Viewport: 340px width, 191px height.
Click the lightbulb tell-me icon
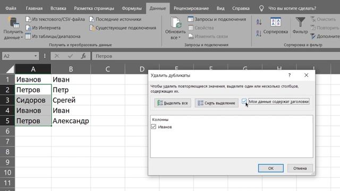(x=261, y=8)
